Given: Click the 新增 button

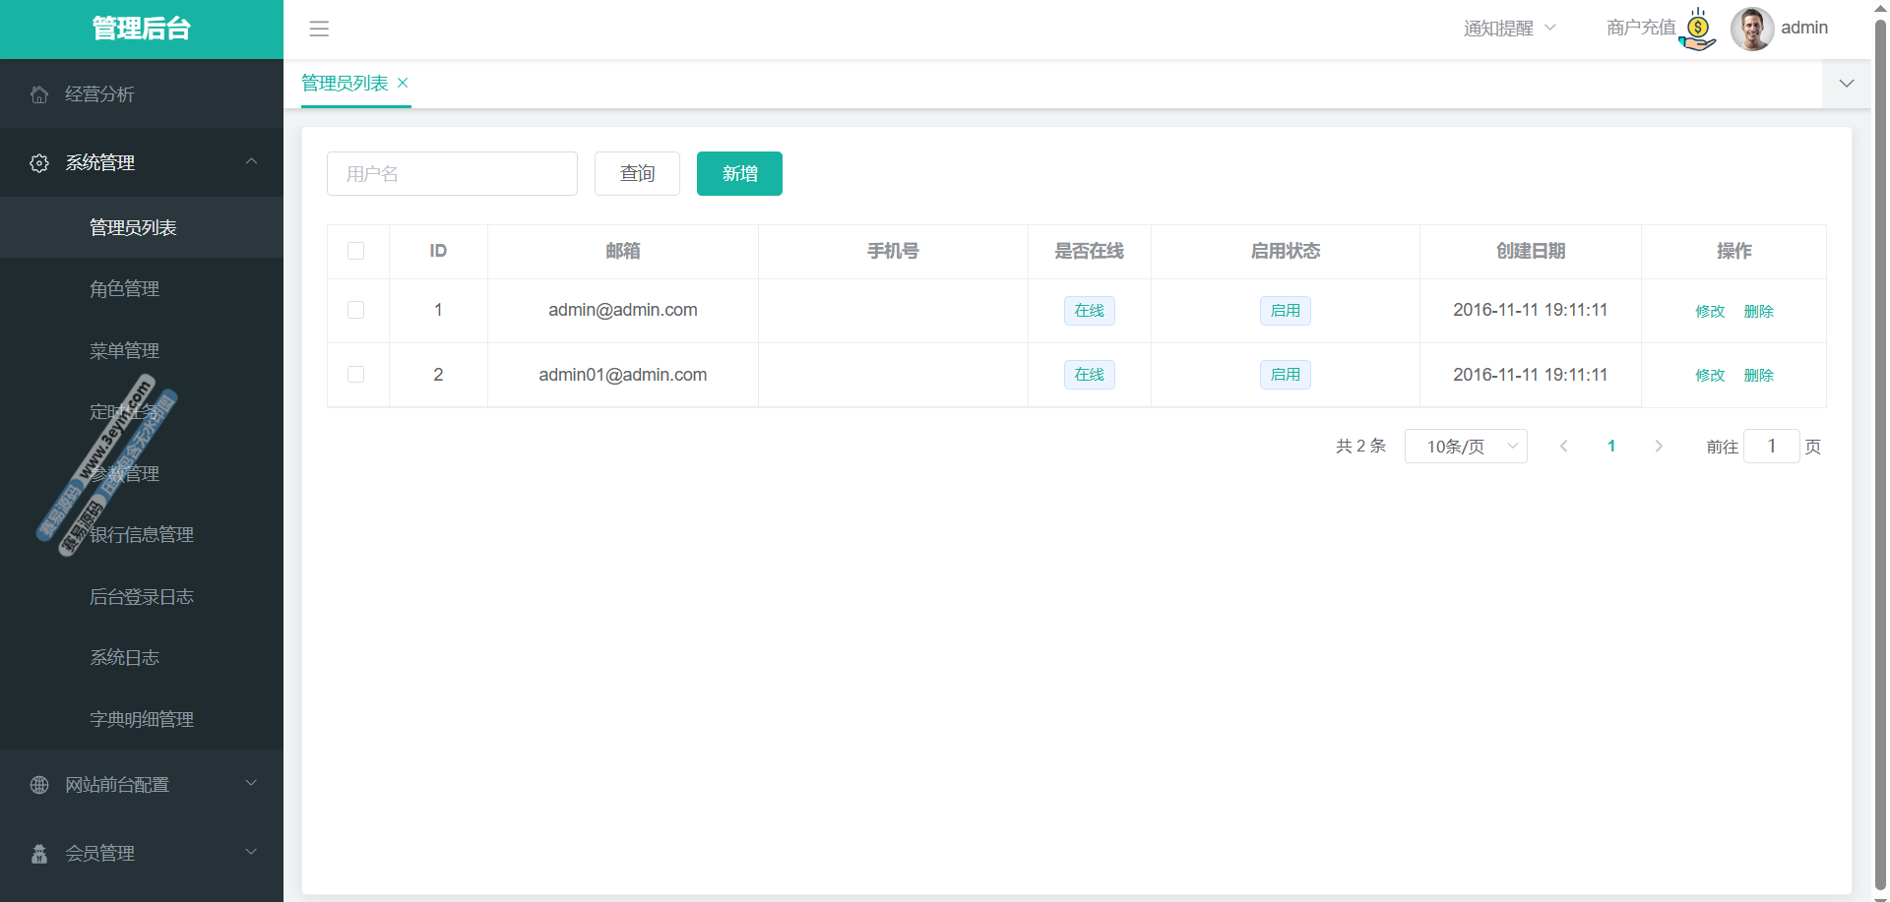Looking at the screenshot, I should pos(739,174).
